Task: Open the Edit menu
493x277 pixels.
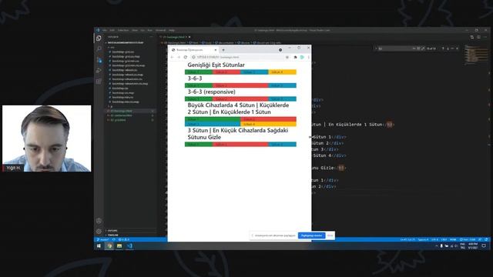Action: 112,31
